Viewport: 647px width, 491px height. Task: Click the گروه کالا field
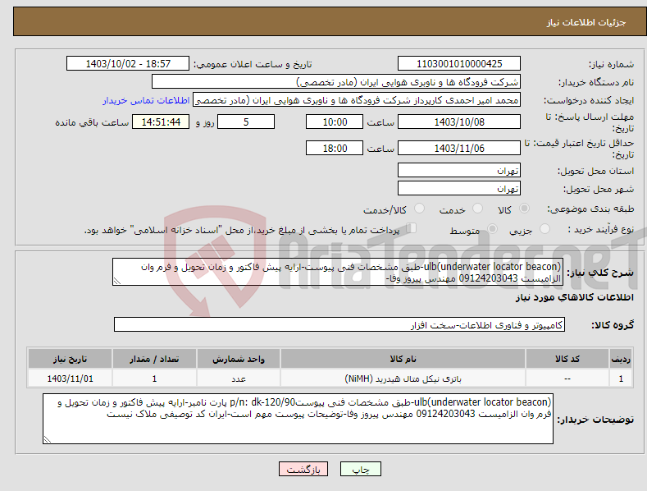point(339,325)
